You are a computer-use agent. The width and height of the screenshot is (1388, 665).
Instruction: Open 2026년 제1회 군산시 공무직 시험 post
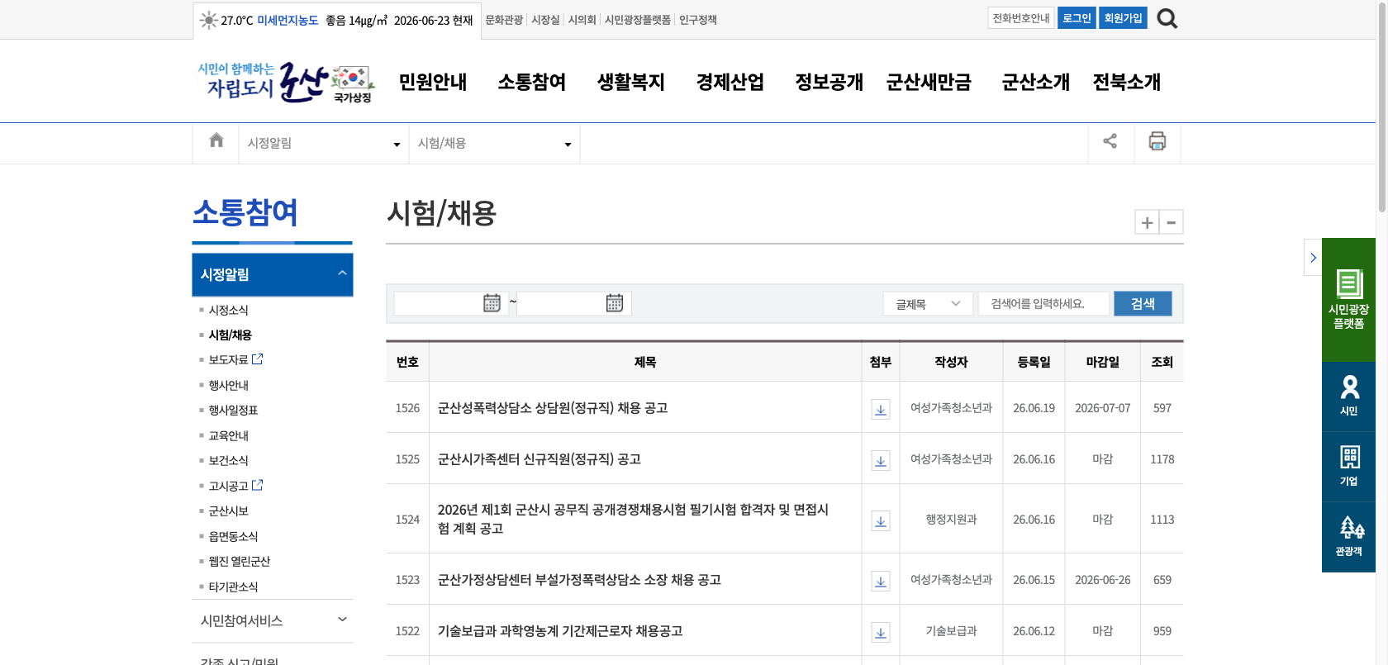click(x=633, y=519)
